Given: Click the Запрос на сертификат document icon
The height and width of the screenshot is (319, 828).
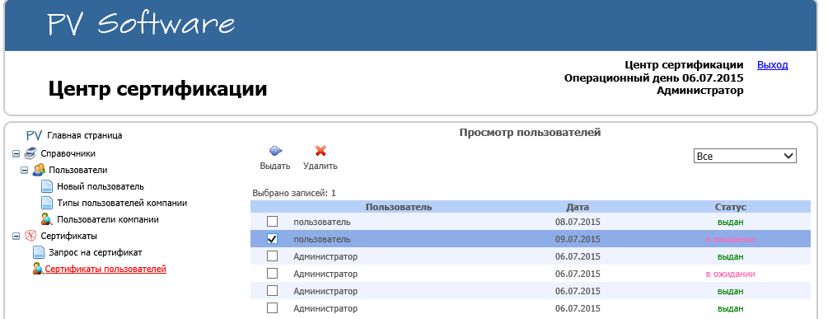Looking at the screenshot, I should (x=39, y=252).
